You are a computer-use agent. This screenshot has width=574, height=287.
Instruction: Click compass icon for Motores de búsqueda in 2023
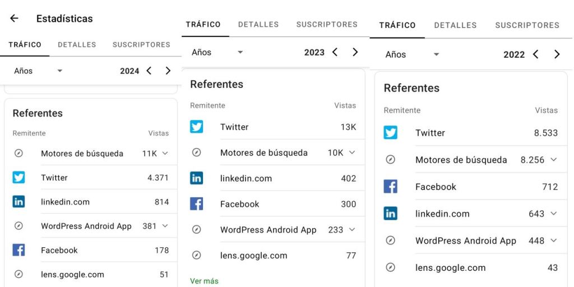197,152
